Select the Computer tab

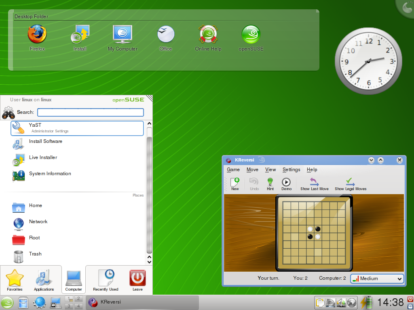[x=74, y=280]
